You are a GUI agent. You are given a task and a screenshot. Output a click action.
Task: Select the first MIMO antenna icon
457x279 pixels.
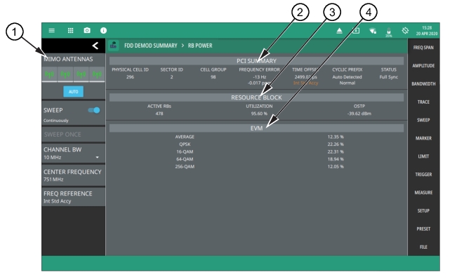50,74
